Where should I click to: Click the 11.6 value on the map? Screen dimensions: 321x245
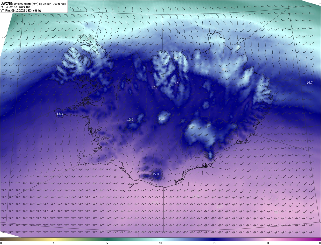[162, 119]
